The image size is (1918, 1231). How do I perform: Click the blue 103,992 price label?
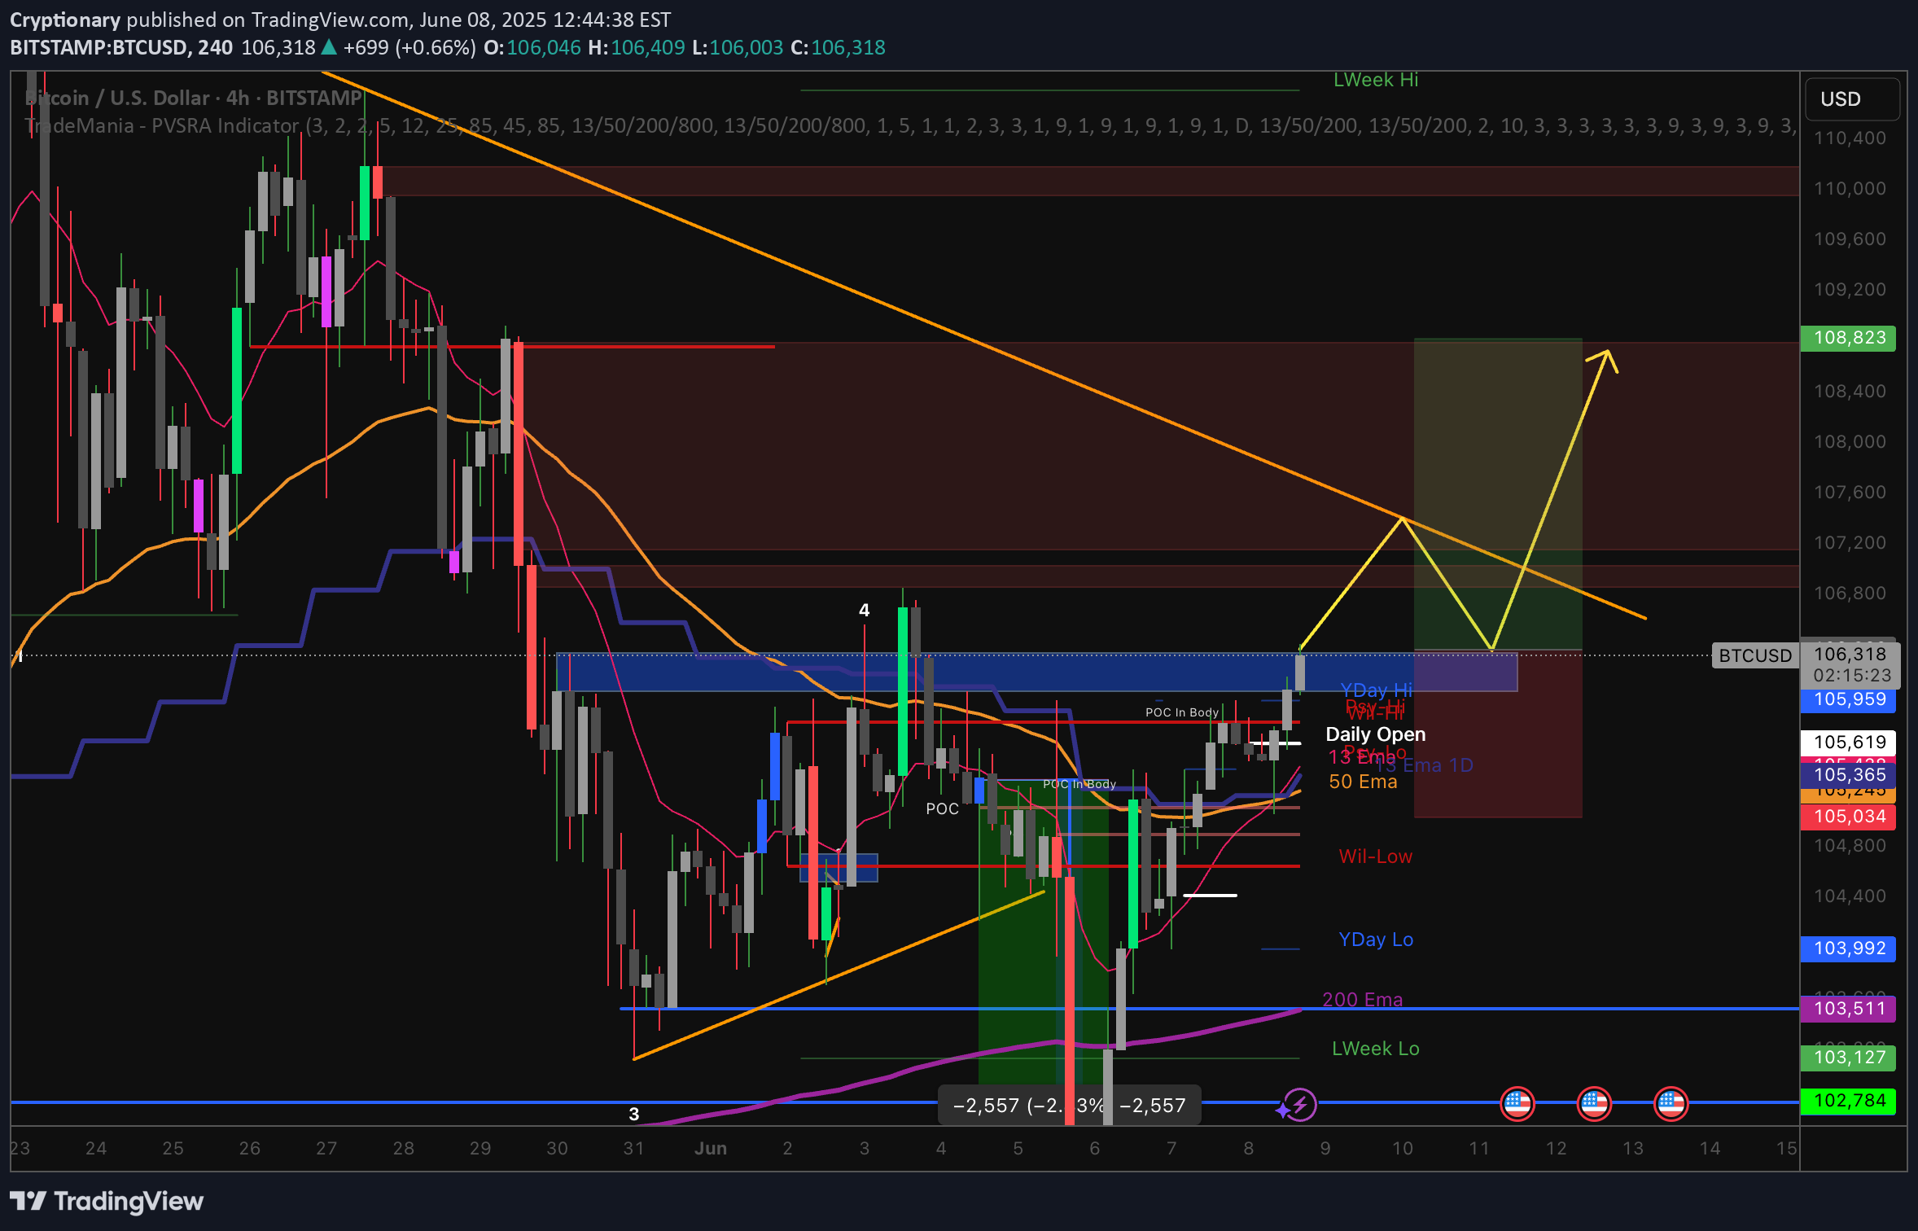1848,948
